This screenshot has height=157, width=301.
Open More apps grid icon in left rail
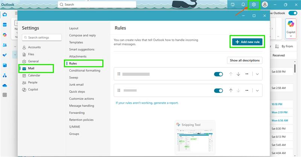(5, 95)
